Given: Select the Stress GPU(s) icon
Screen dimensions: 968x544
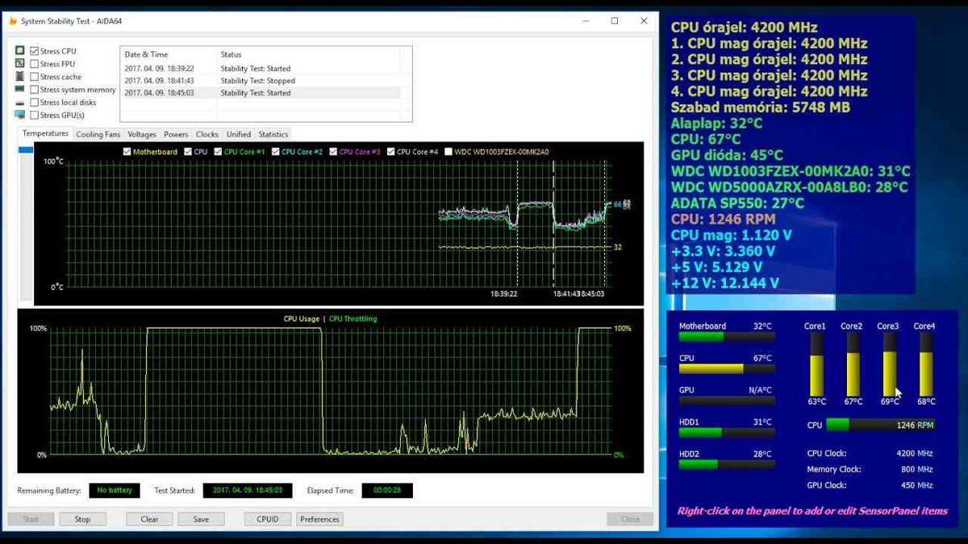Looking at the screenshot, I should (19, 114).
